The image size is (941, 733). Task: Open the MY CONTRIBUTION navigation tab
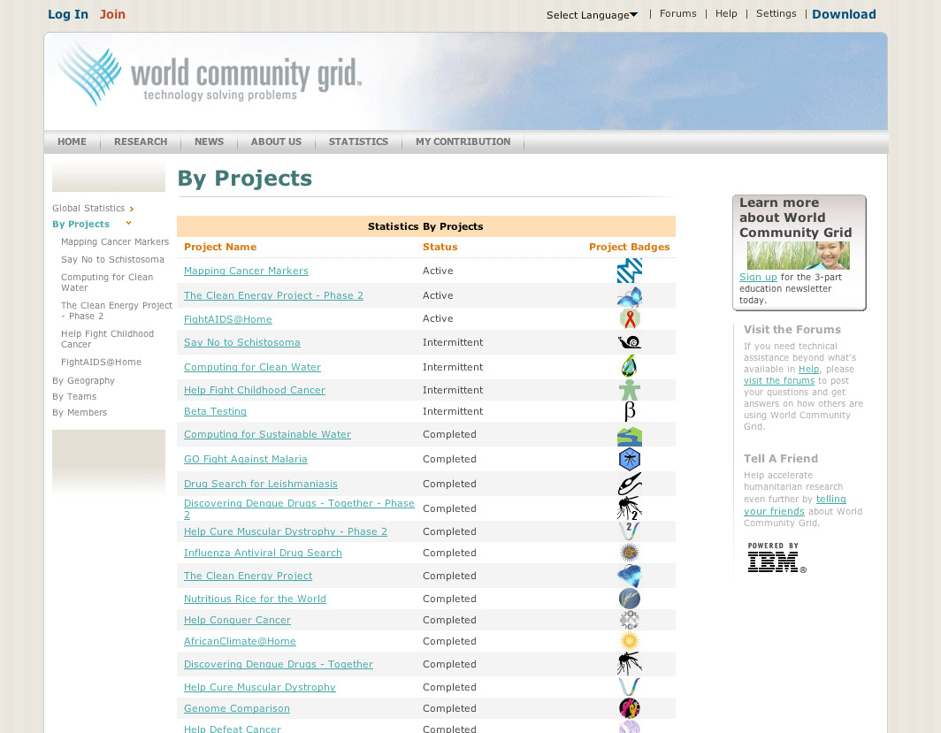click(x=463, y=141)
